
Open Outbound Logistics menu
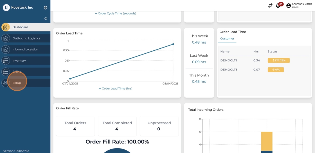click(26, 38)
